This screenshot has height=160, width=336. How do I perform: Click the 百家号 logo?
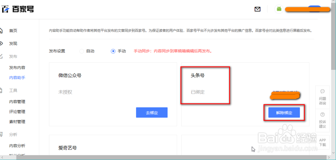click(x=17, y=9)
